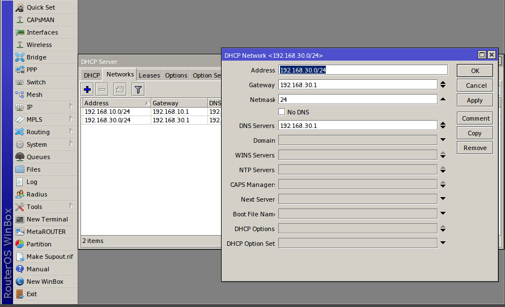Click the CAPS Managers up/down stepper
The height and width of the screenshot is (307, 505).
(x=443, y=185)
